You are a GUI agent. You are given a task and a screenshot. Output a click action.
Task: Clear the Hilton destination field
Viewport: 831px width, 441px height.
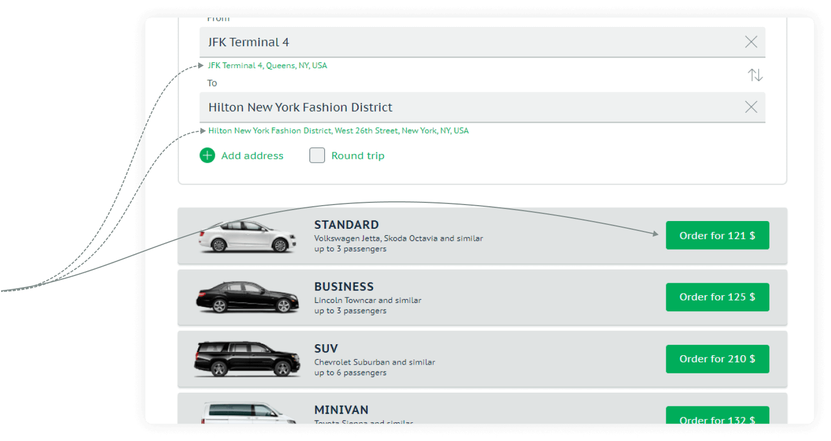coord(751,107)
